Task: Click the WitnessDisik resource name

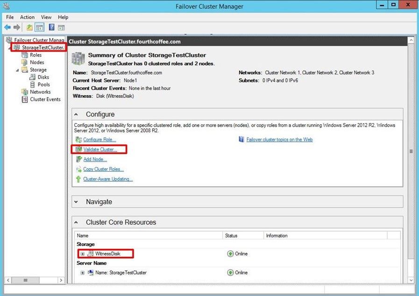Action: (108, 254)
